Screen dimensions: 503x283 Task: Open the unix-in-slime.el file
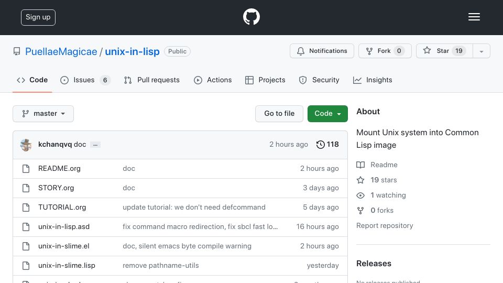(x=63, y=246)
